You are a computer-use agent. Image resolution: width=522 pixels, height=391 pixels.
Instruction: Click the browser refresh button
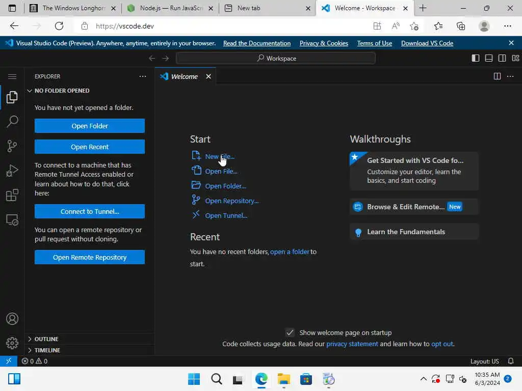pyautogui.click(x=59, y=26)
